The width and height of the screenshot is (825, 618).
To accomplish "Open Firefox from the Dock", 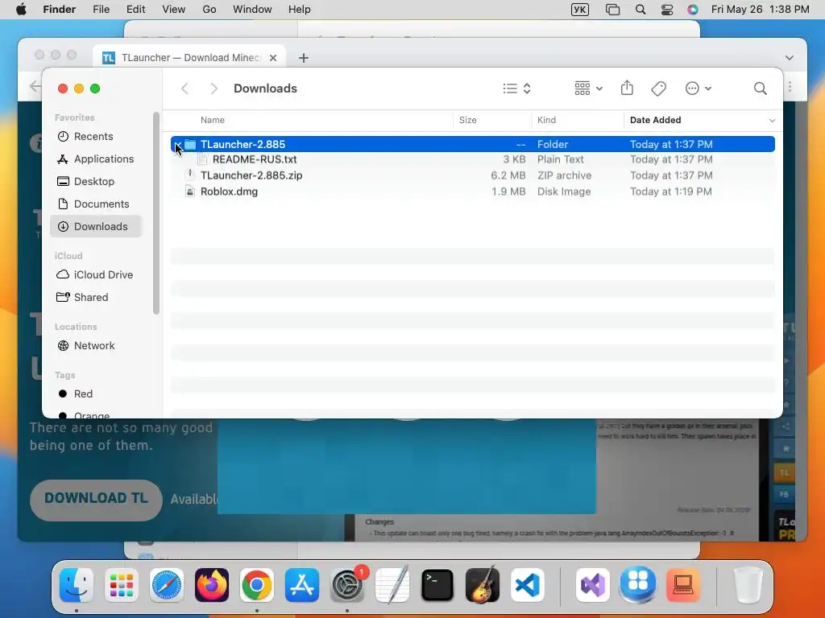I will coord(212,585).
